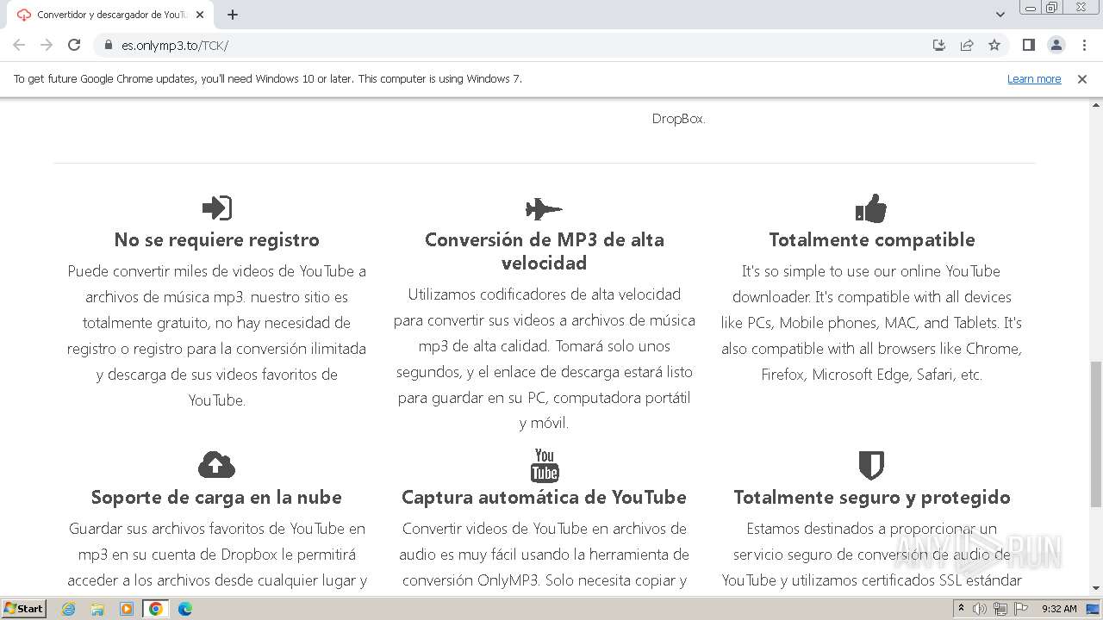Click the install app icon in the address bar
Screen dimensions: 1103x620
939,45
